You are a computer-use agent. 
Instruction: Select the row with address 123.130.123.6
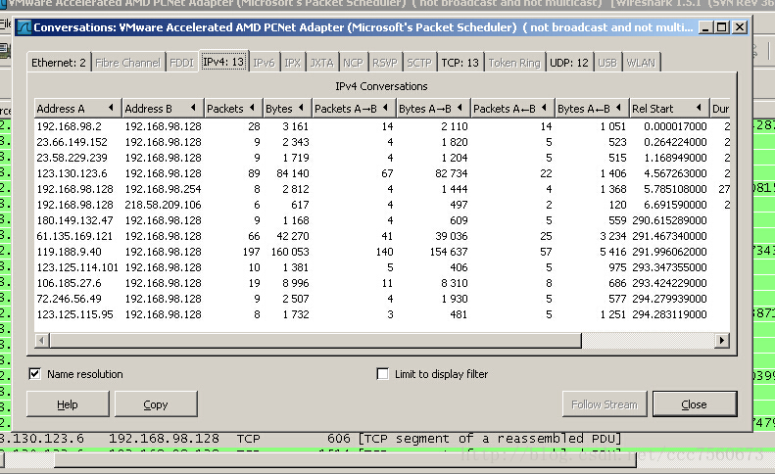click(382, 173)
